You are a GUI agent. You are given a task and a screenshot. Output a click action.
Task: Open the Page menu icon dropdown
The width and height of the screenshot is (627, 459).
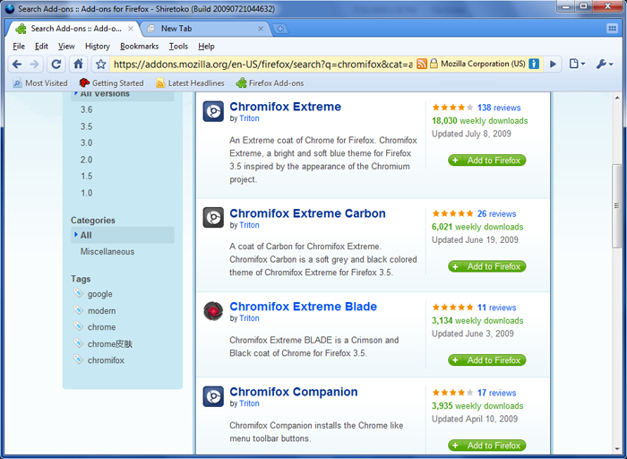tap(577, 64)
